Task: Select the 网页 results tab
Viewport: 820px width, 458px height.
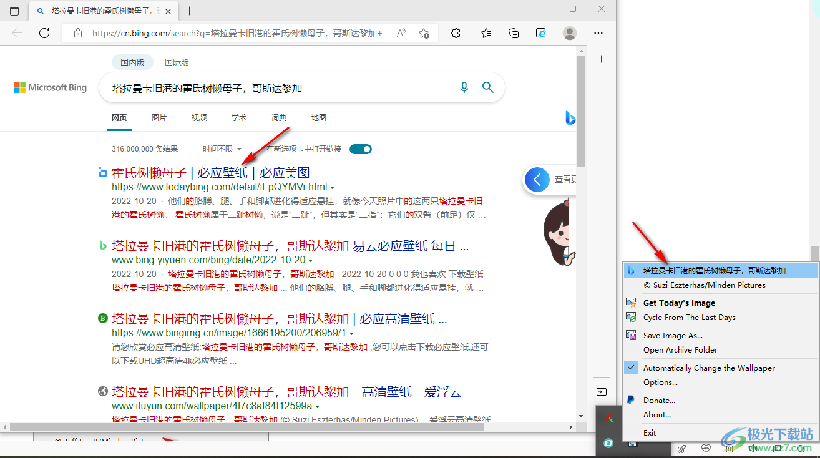Action: pos(119,117)
